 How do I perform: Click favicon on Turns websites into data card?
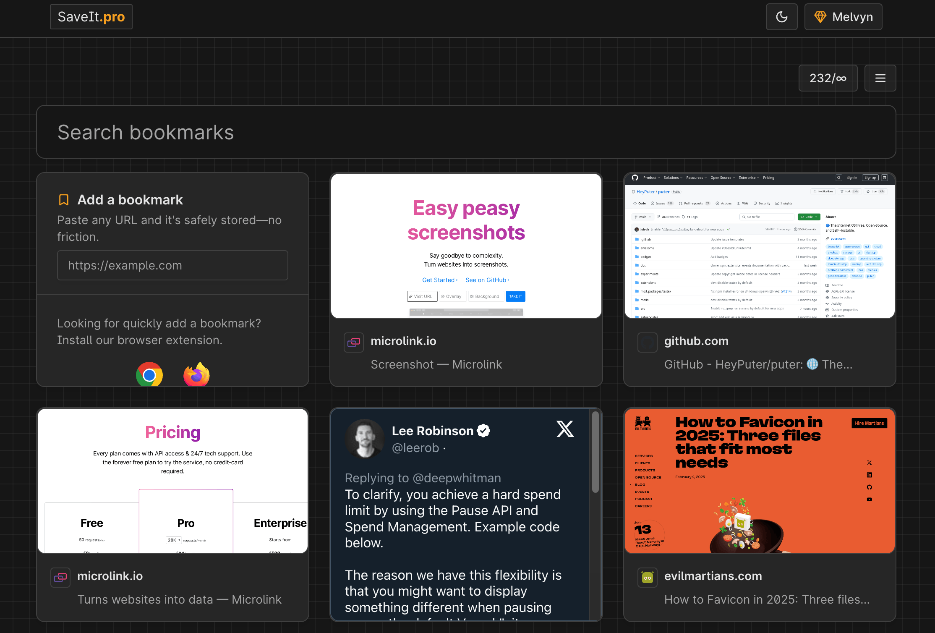[x=60, y=578]
